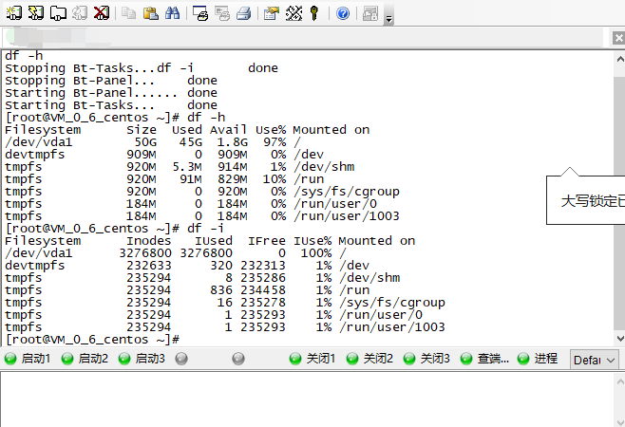625x427 pixels.
Task: Click the gray unlabeled button beside 启动3
Action: pos(181,359)
